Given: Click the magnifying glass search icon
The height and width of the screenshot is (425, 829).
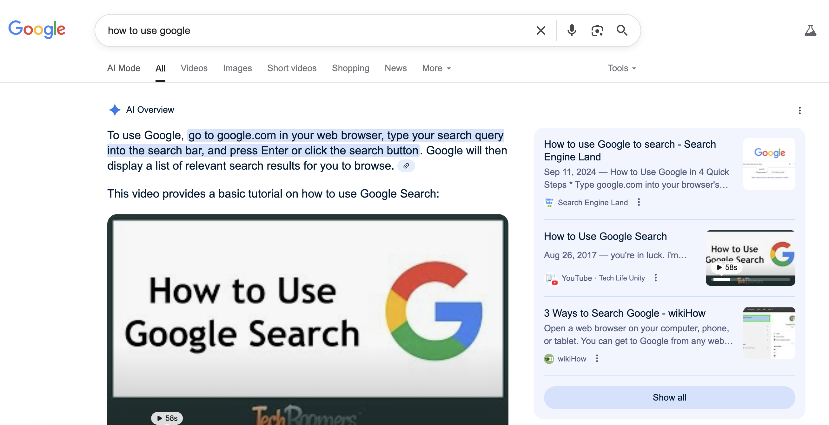Looking at the screenshot, I should pyautogui.click(x=622, y=30).
